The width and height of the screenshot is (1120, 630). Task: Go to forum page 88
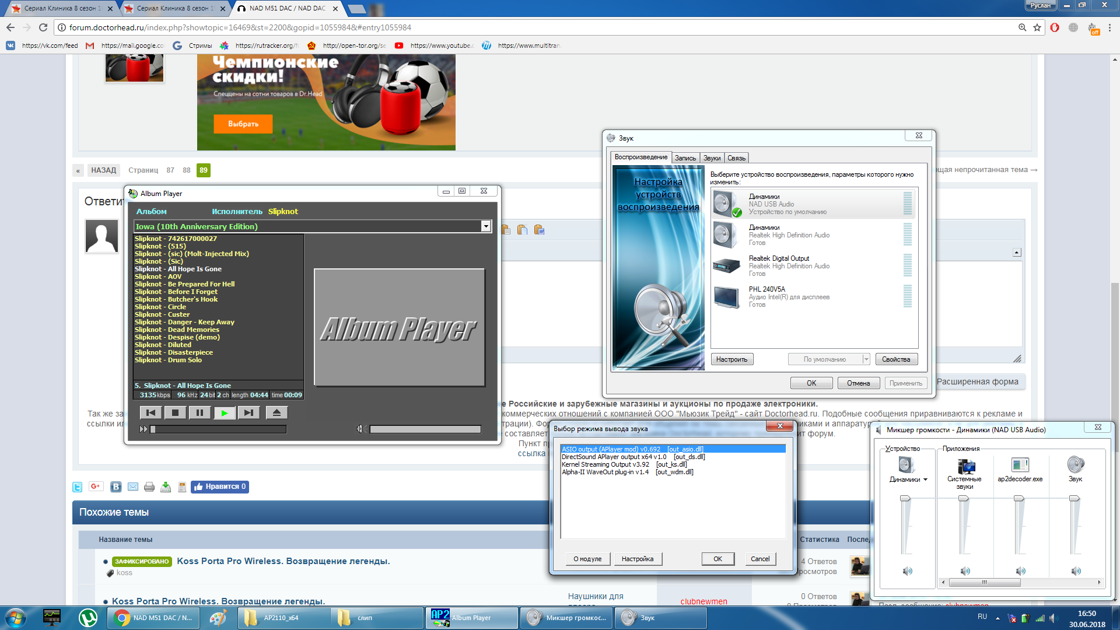coord(187,170)
